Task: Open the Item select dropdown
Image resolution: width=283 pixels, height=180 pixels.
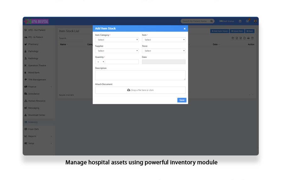Action: click(164, 40)
